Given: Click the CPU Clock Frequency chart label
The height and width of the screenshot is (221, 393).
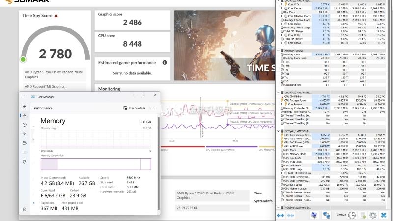Looking at the screenshot, I should click(251, 122).
